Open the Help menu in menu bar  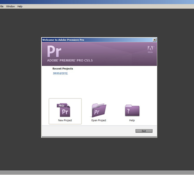(x=20, y=6)
